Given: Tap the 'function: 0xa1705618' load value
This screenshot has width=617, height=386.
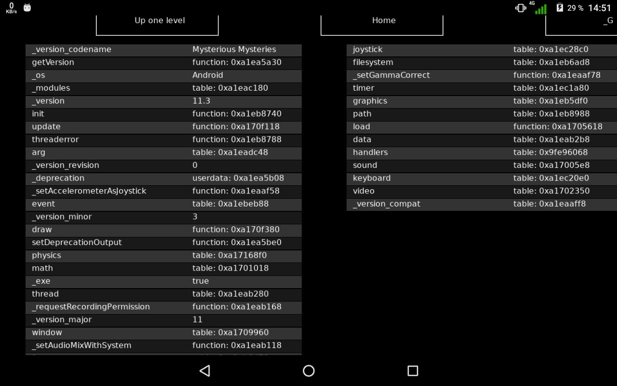Looking at the screenshot, I should [x=558, y=126].
